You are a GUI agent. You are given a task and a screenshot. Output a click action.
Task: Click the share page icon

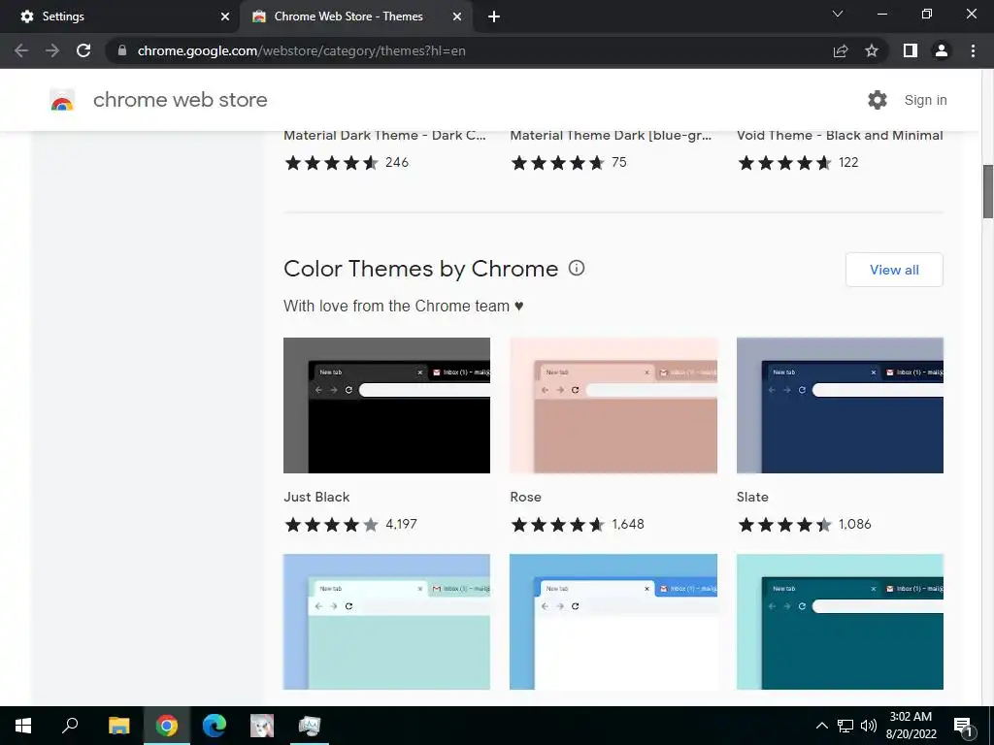(841, 50)
